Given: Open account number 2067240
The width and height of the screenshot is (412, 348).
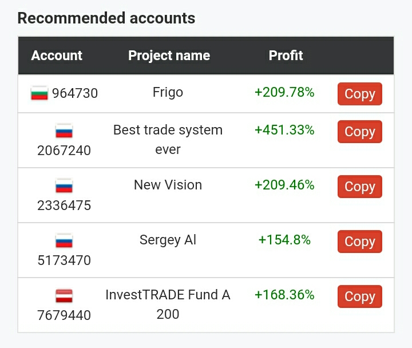Looking at the screenshot, I should [x=64, y=151].
